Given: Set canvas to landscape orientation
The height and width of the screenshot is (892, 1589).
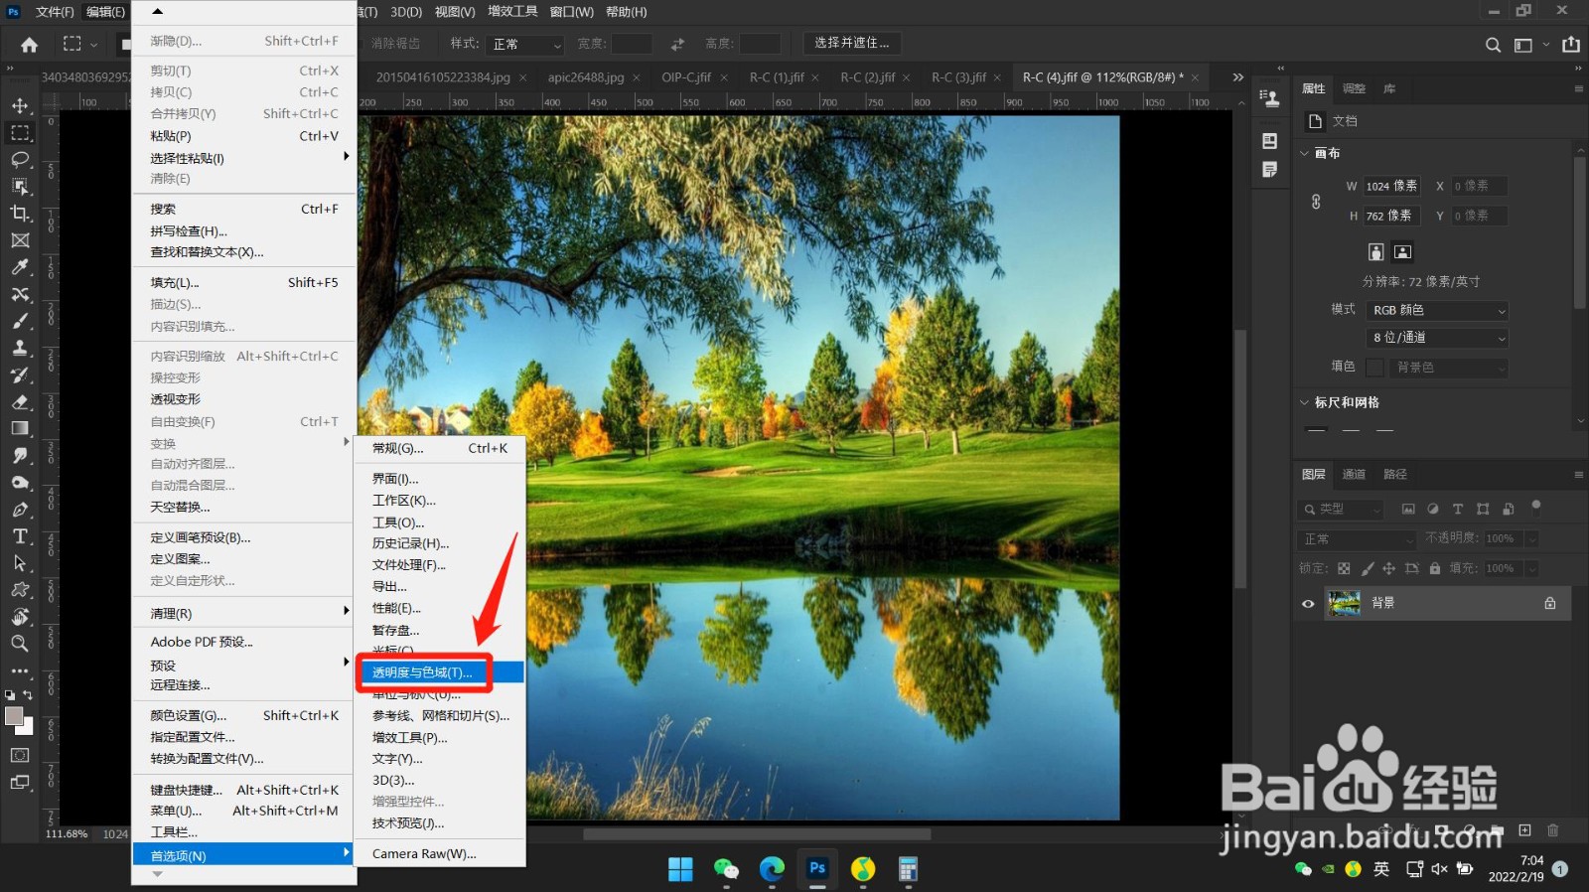Looking at the screenshot, I should click(1402, 252).
